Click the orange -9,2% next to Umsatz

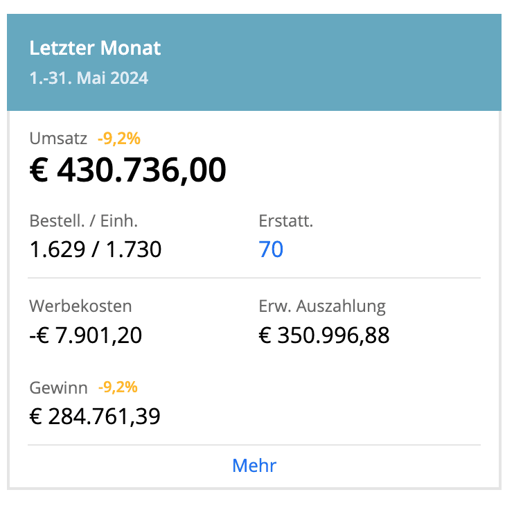tap(118, 139)
